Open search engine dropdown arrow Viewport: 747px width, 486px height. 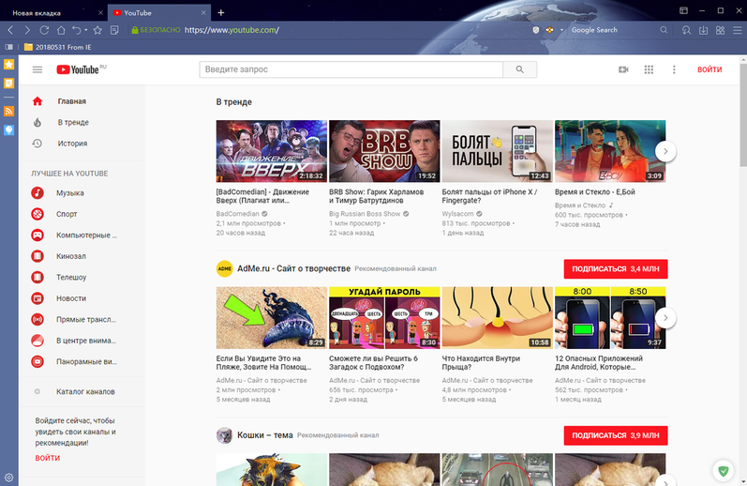[561, 30]
